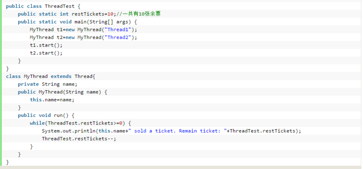
Task: Click the 't1.start();' statement
Action: point(46,45)
